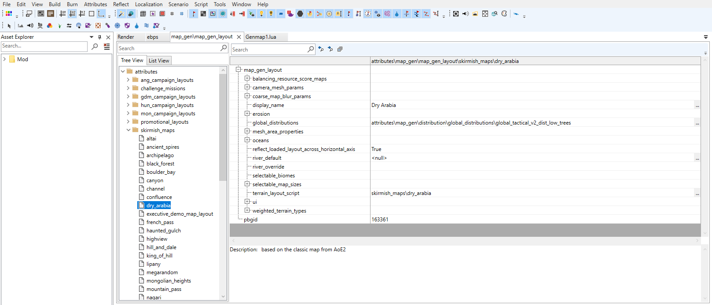Select the black_forest map file
The width and height of the screenshot is (712, 305).
click(x=160, y=163)
